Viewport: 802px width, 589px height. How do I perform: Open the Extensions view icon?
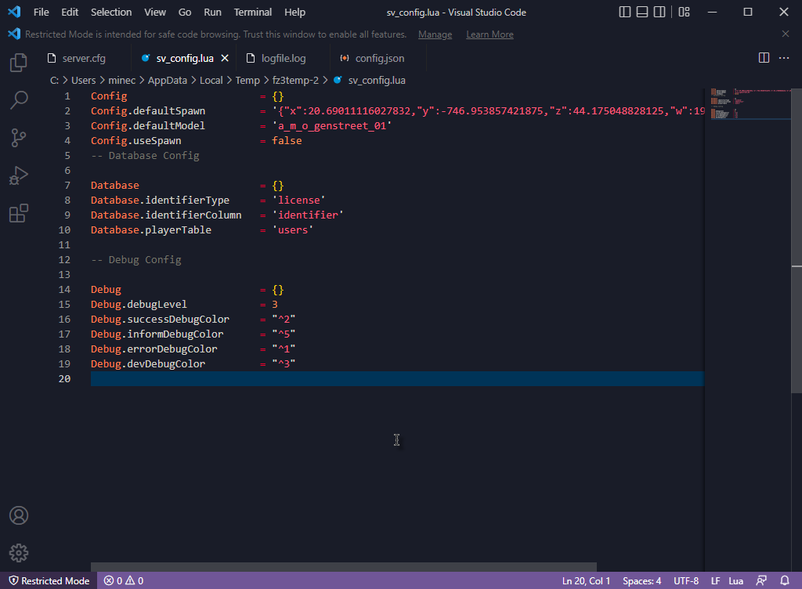(x=19, y=213)
